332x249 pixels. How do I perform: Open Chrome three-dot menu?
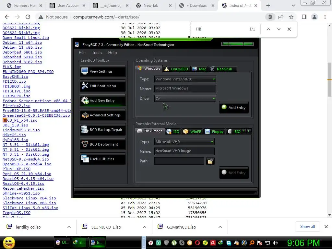[325, 17]
